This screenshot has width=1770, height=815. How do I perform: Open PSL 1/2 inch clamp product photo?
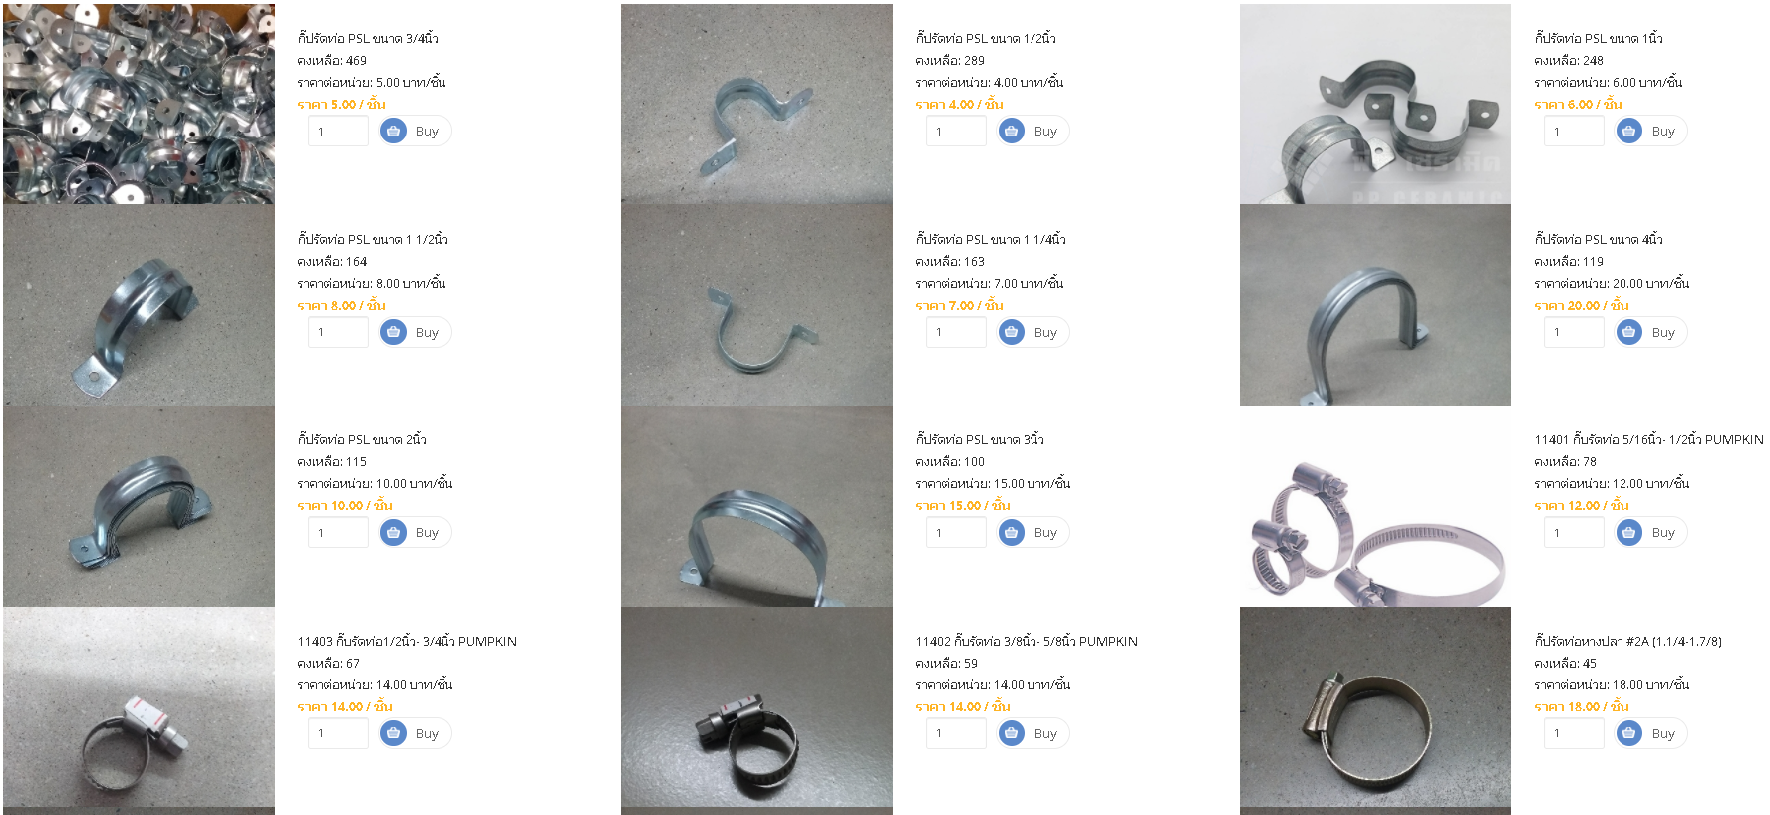tap(756, 105)
